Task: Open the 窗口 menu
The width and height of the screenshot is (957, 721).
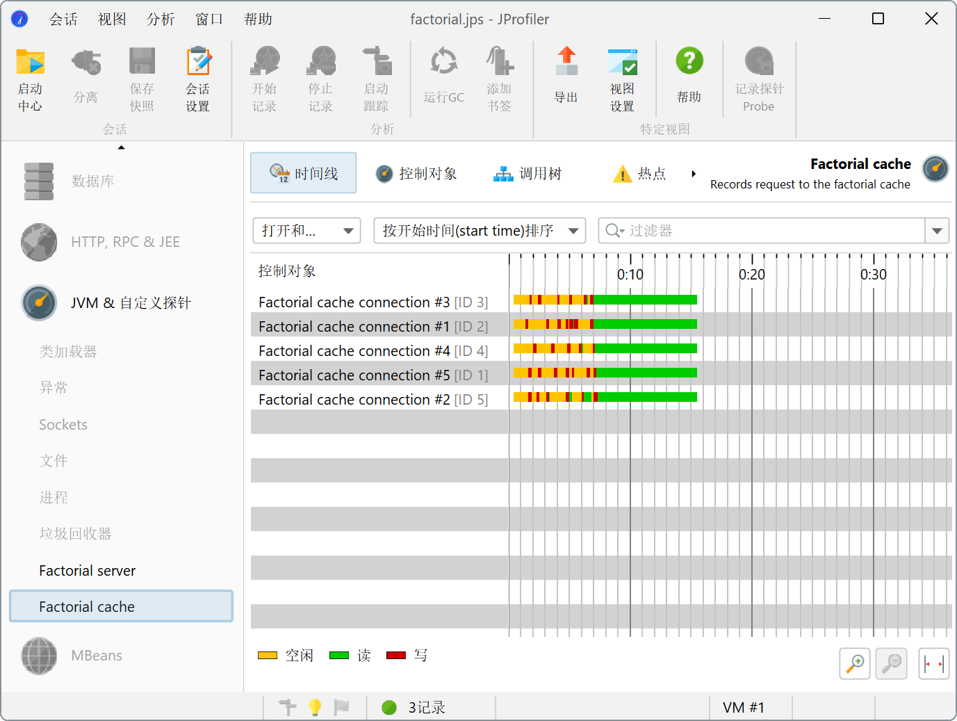Action: (x=209, y=19)
